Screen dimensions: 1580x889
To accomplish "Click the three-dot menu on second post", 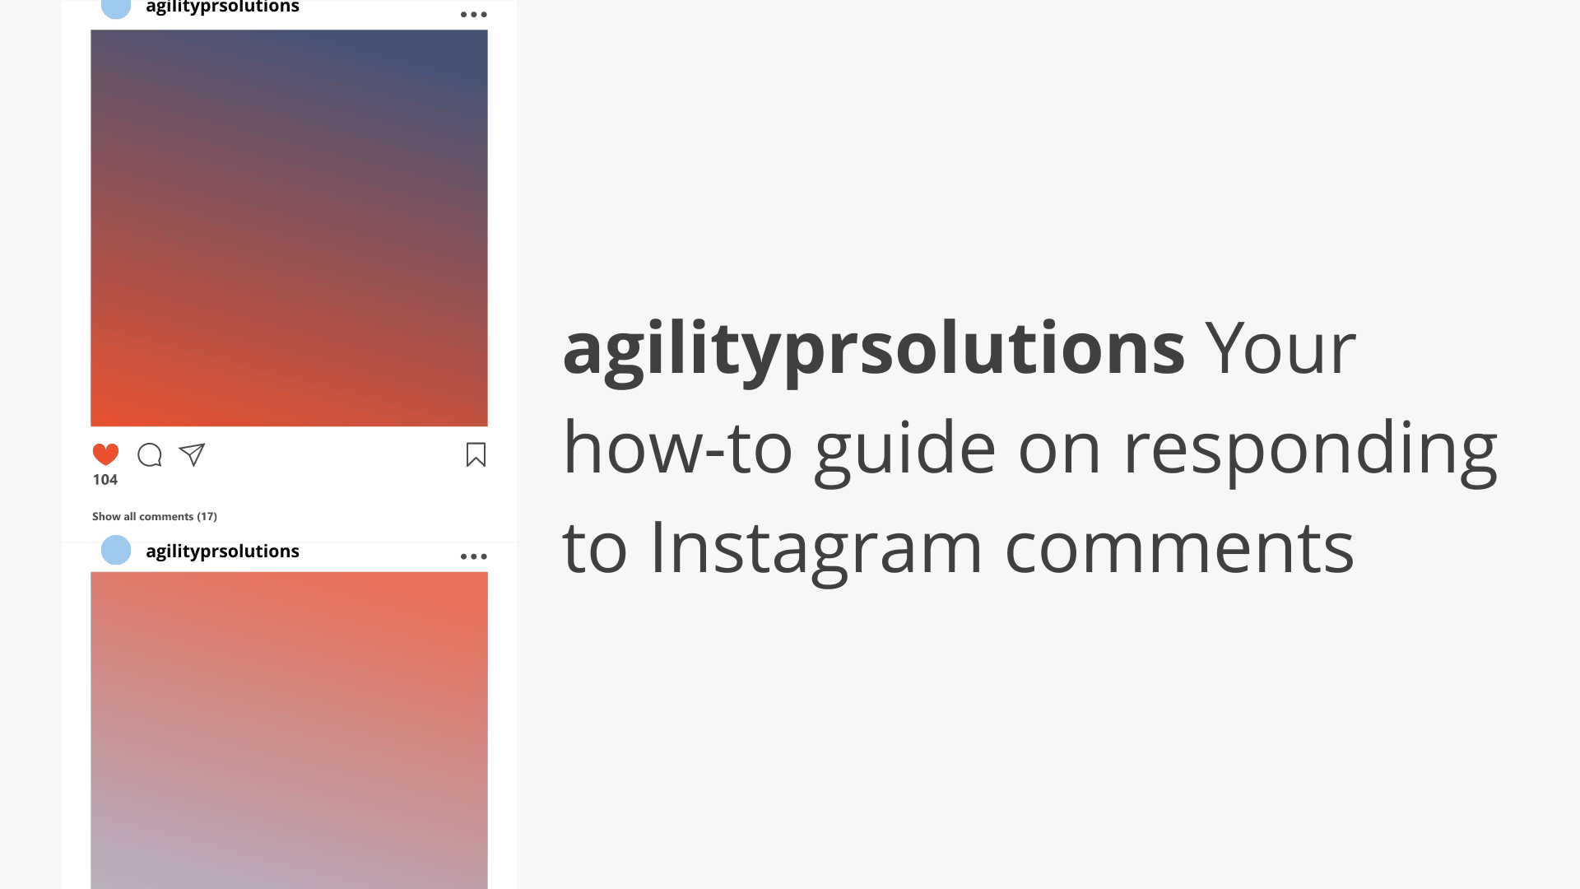I will tap(473, 556).
